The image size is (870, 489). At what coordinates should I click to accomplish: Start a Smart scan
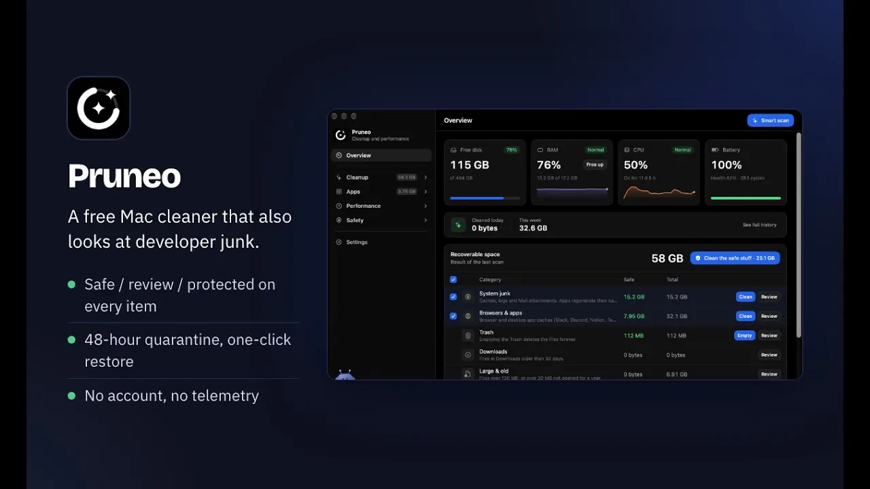[770, 120]
